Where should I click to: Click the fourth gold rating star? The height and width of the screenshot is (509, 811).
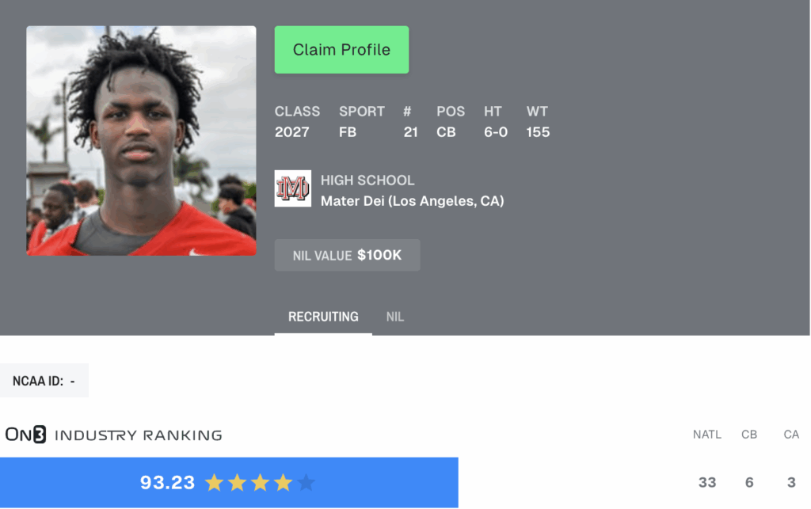[283, 483]
